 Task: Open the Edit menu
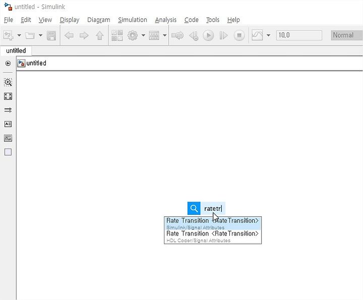(x=26, y=20)
